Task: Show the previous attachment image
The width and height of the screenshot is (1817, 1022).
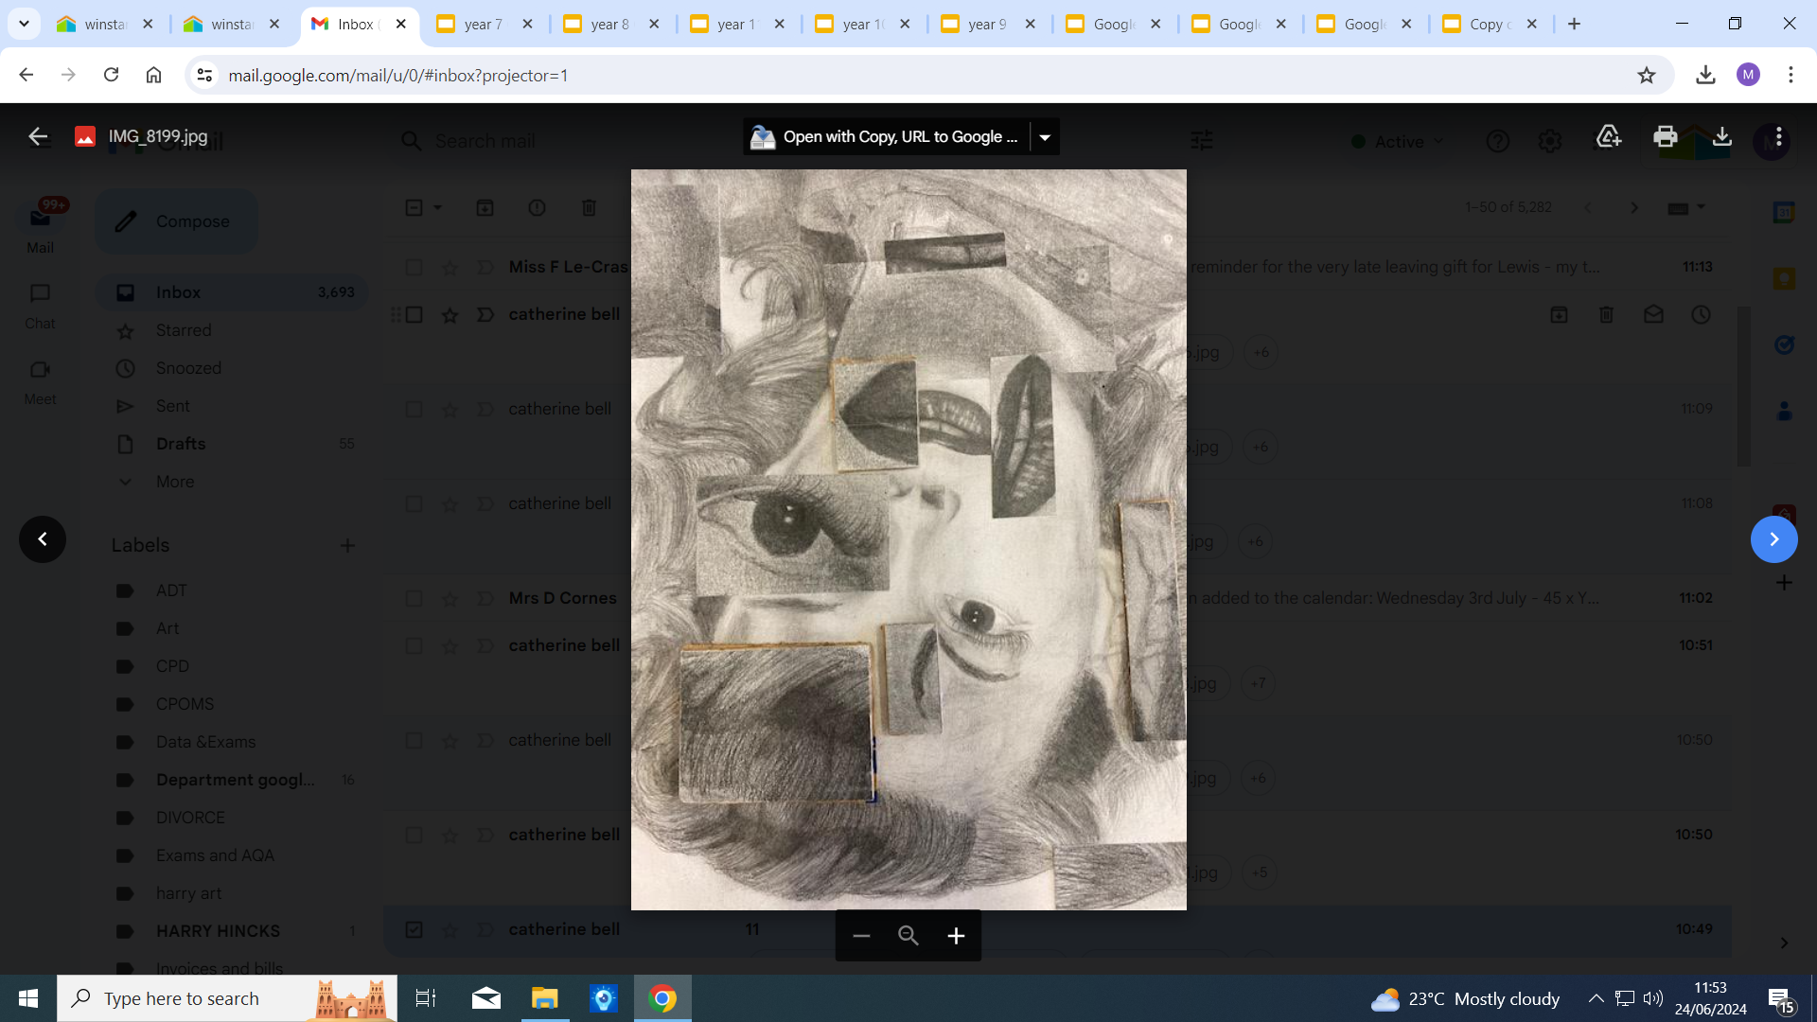Action: point(43,539)
